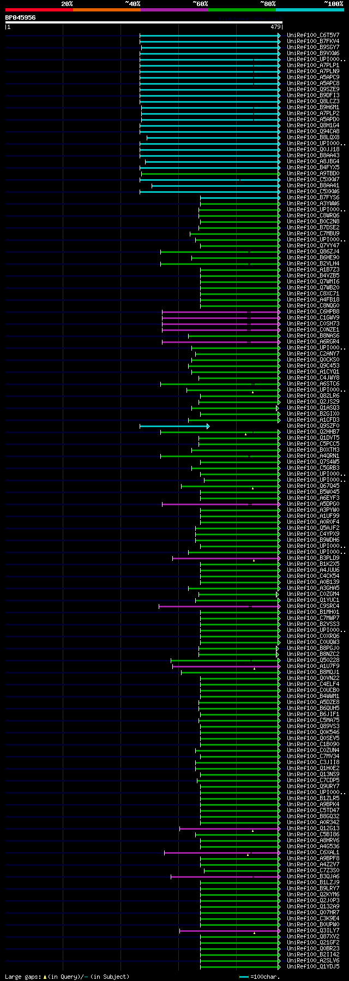
Task: Select the UniRef100_A4FB18 label
Action: click(313, 300)
